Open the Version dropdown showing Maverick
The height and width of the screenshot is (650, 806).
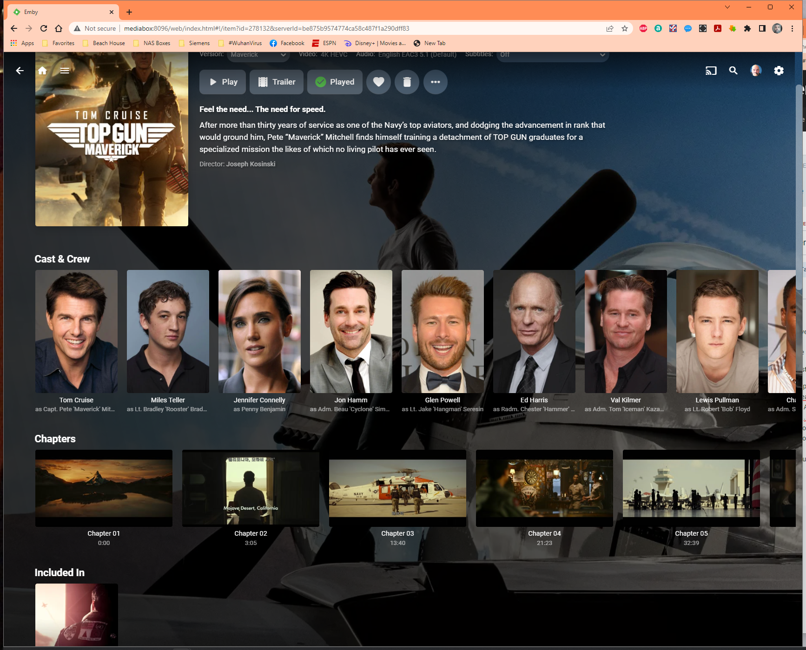(258, 55)
